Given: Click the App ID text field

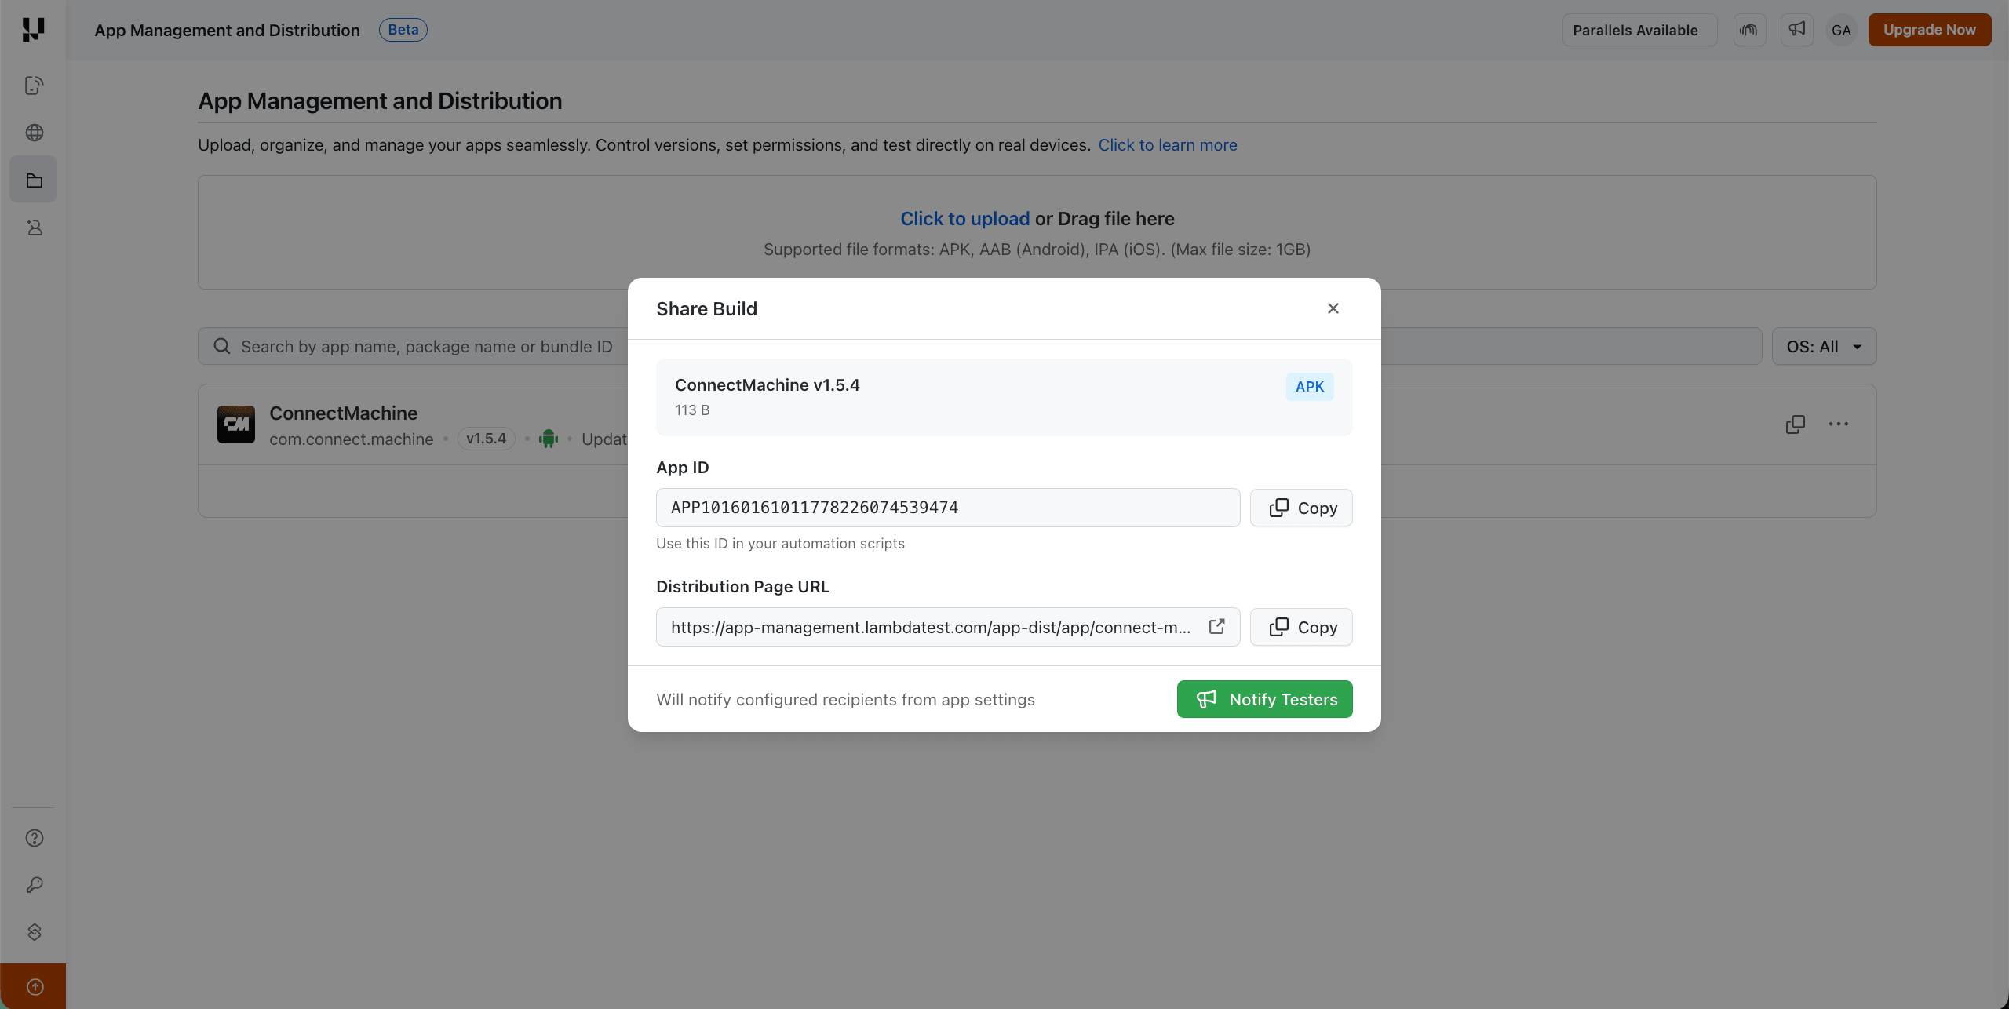Looking at the screenshot, I should point(948,508).
